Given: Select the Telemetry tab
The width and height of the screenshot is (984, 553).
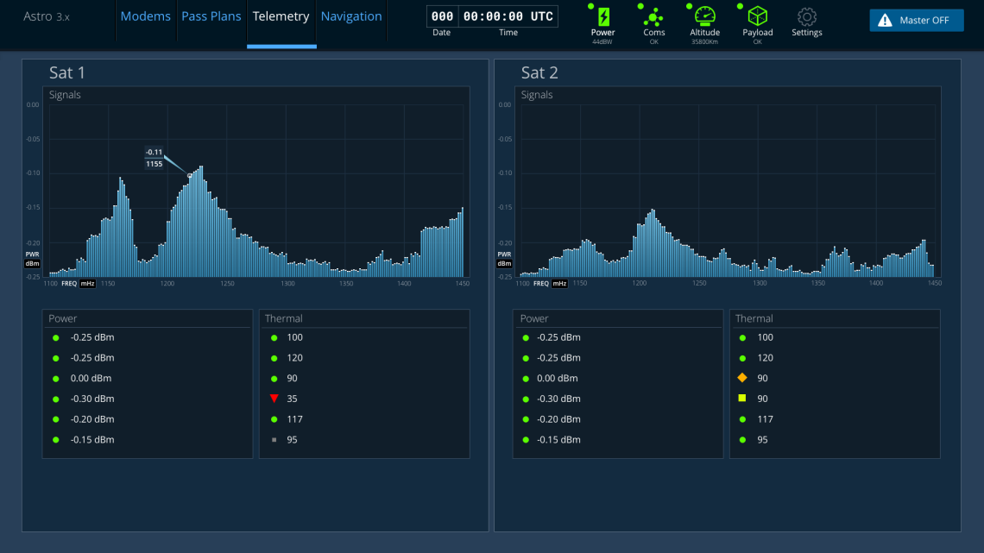Looking at the screenshot, I should [x=281, y=16].
